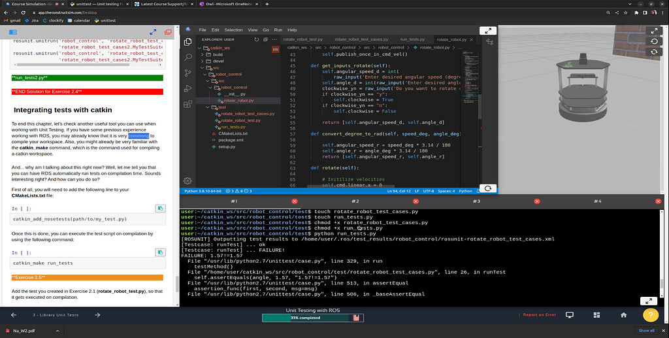The height and width of the screenshot is (338, 669).
Task: Open the Go menu
Action: (266, 30)
